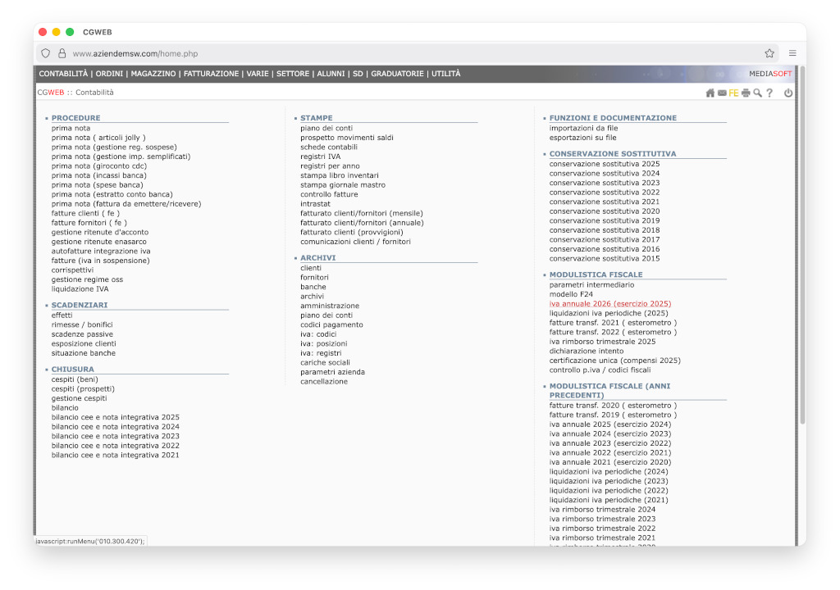The image size is (840, 590).
Task: Click the shield icon in address bar
Action: coord(46,53)
